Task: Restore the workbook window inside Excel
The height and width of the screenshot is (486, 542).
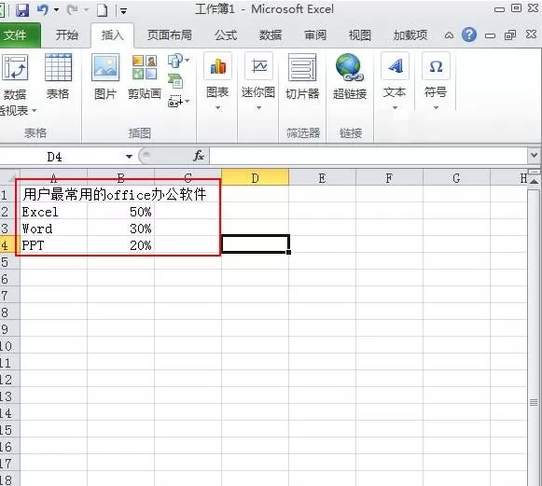Action: (510, 35)
